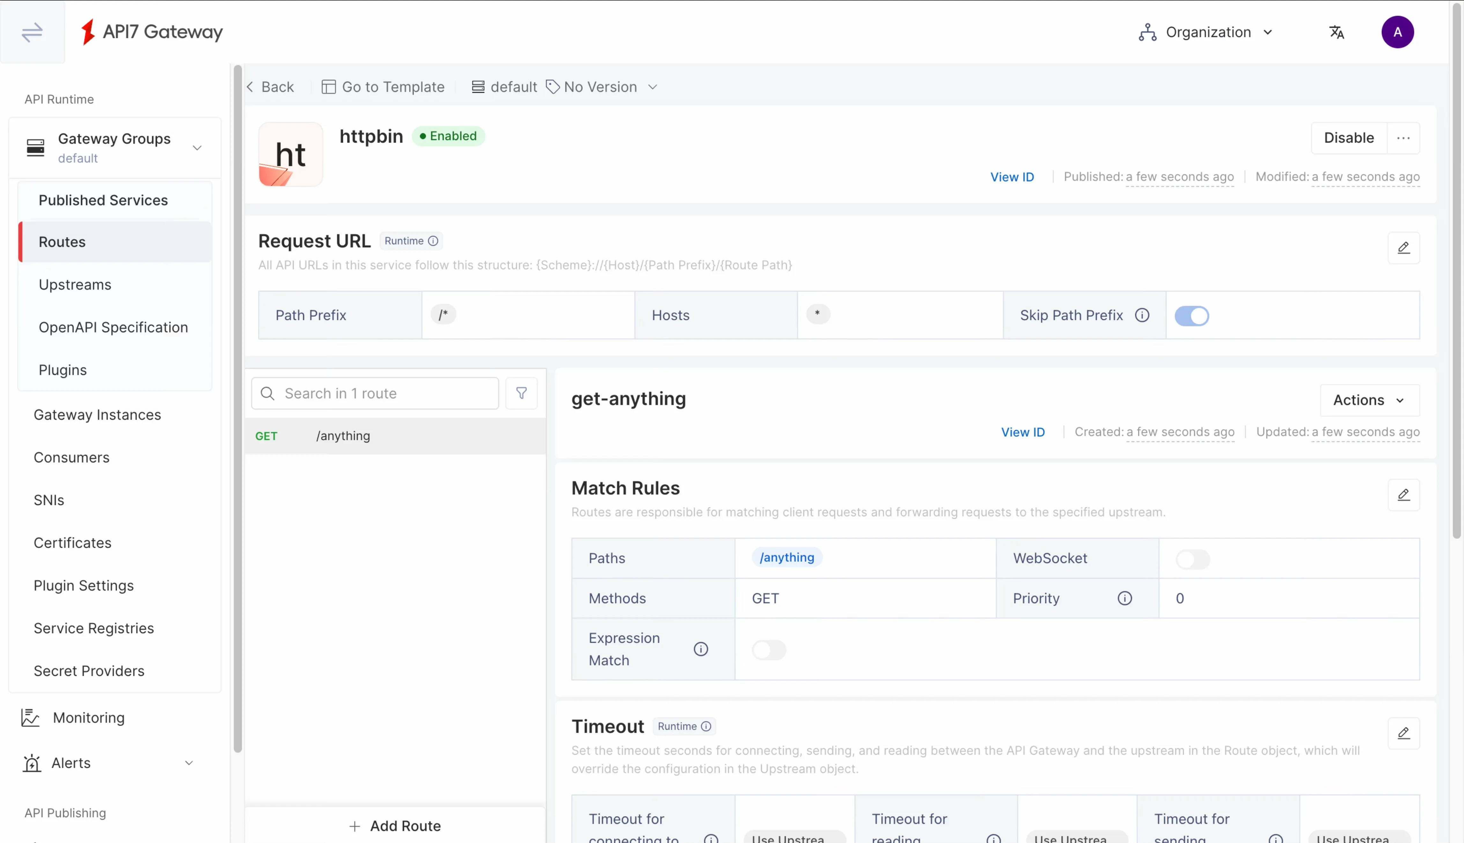Click the Search in 1 route field
Viewport: 1464px width, 843px height.
[382, 394]
